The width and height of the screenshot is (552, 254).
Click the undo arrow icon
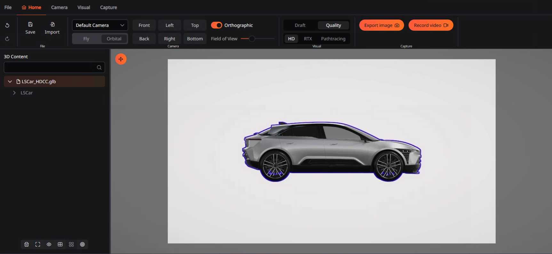tap(7, 25)
